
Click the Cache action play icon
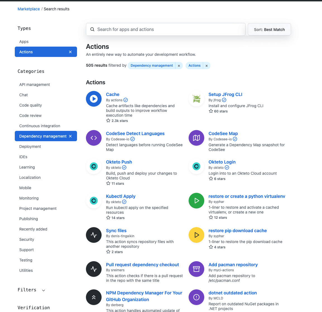pos(94,99)
